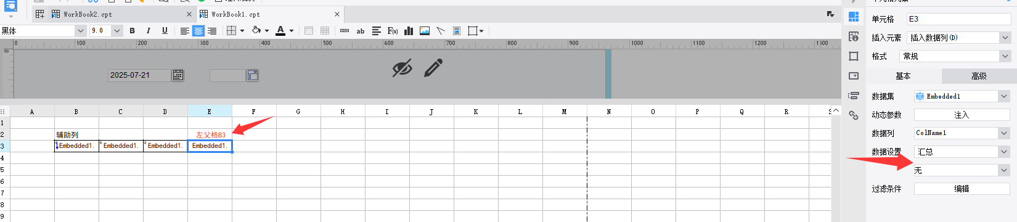Image resolution: width=1017 pixels, height=222 pixels.
Task: Select cell D3 Embedded1
Action: [166, 146]
